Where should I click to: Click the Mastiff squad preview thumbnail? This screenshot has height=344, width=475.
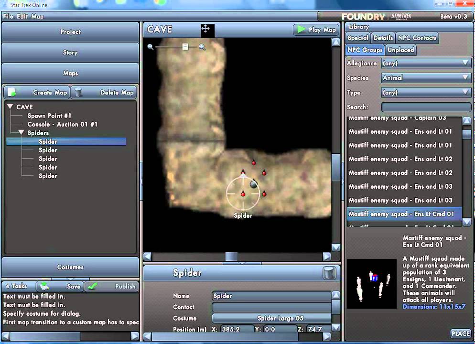(372, 283)
